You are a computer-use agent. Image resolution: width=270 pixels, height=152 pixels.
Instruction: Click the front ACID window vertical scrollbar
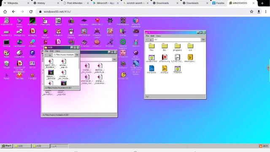(79, 71)
